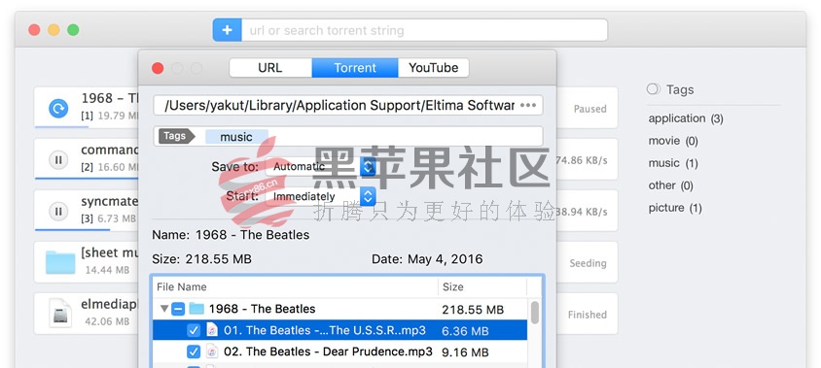Click the 42.06 MB size under elmediaplayer

click(x=107, y=321)
